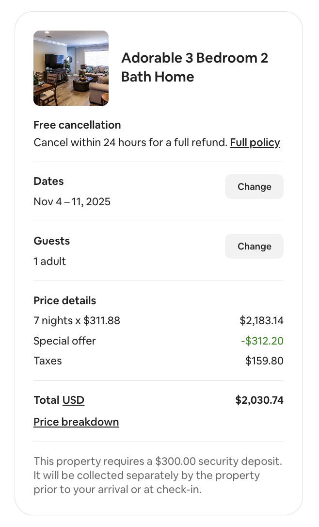The width and height of the screenshot is (319, 527).
Task: Click the $2,183.14 nightly subtotal amount
Action: (x=261, y=321)
